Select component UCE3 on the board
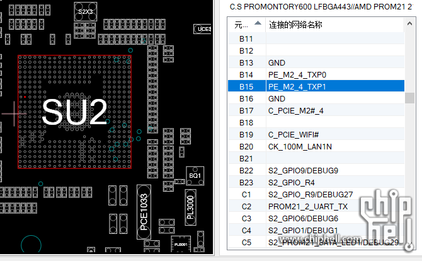The width and height of the screenshot is (422, 261). 202,29
